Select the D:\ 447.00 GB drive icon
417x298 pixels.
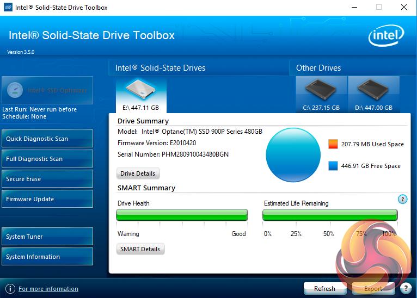pos(373,95)
